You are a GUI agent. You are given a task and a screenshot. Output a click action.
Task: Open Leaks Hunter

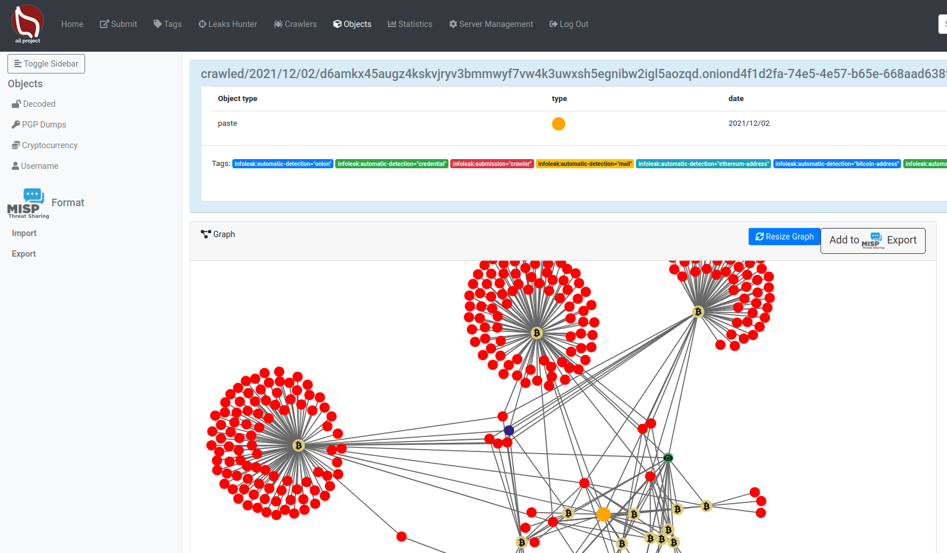click(x=228, y=24)
